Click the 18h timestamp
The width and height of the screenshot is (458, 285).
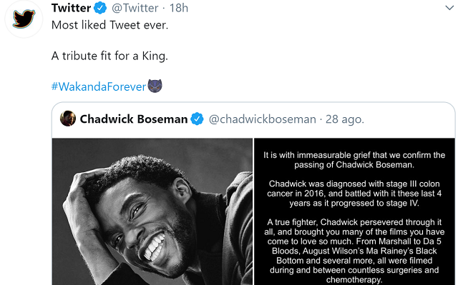coord(179,8)
